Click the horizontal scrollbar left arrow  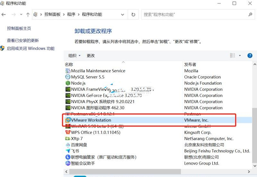point(66,172)
